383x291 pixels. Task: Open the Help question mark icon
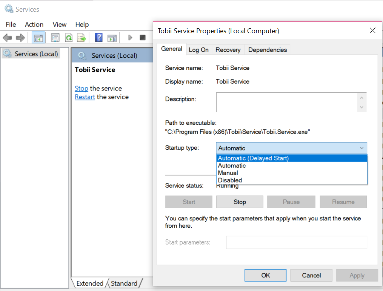(99, 38)
